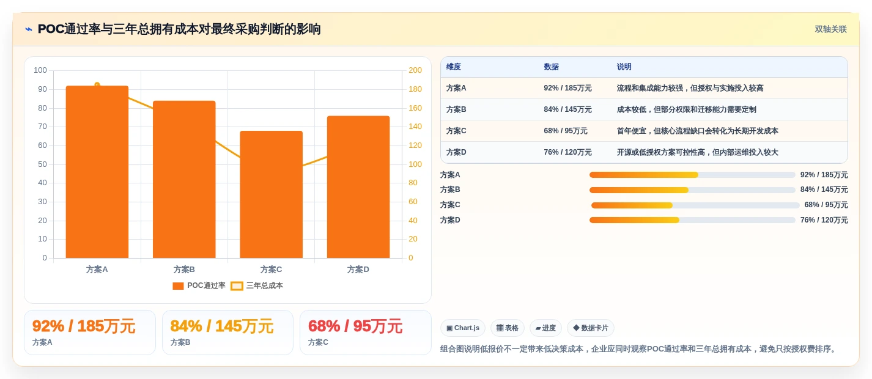The width and height of the screenshot is (872, 379).
Task: Click the right axis value 200
Action: pyautogui.click(x=415, y=70)
